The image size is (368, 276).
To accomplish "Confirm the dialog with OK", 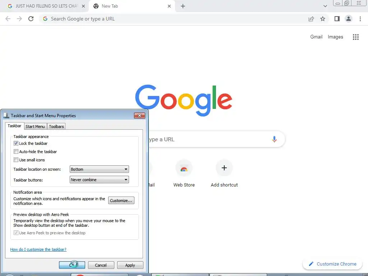I will (72, 265).
